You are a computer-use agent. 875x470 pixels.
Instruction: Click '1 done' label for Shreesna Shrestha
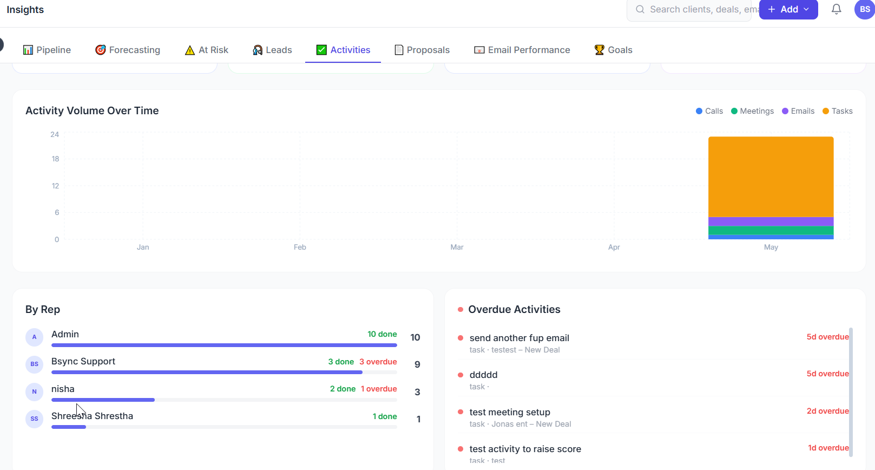coord(385,416)
